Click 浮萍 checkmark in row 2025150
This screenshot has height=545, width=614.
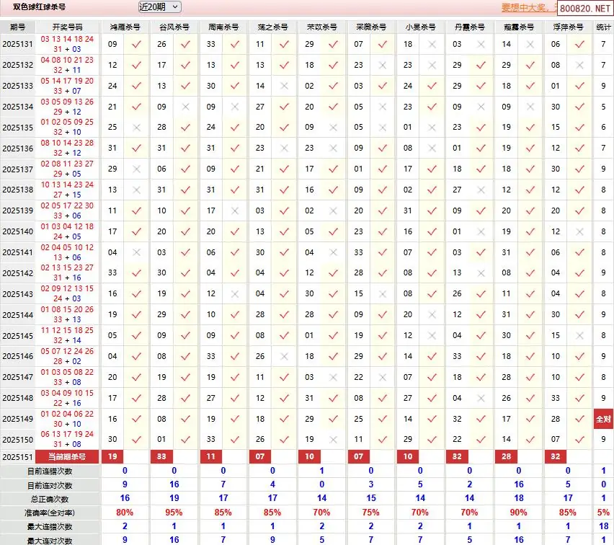click(x=579, y=439)
